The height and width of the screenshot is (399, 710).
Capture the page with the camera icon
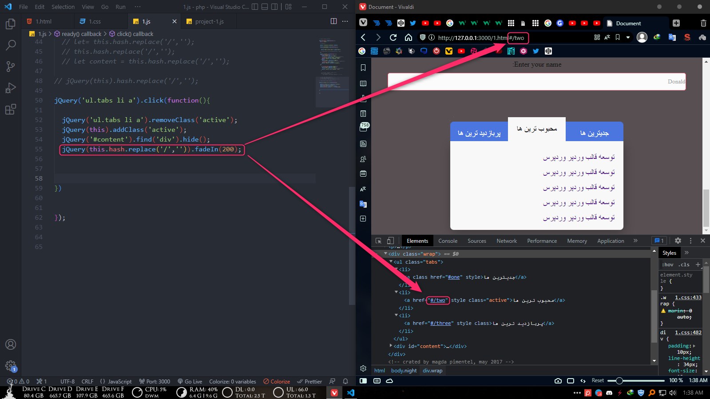pos(558,381)
